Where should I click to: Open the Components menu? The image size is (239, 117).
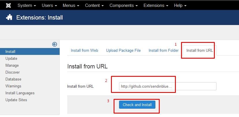tap(123, 5)
